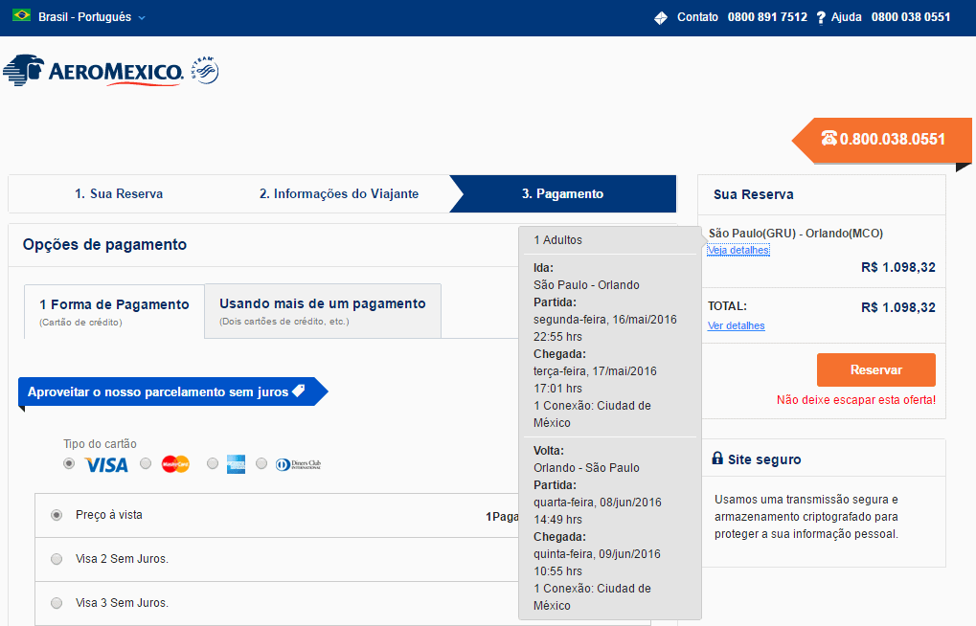Click departure date segunda-feira, 16/mai/2016
Image resolution: width=976 pixels, height=626 pixels.
pos(605,320)
